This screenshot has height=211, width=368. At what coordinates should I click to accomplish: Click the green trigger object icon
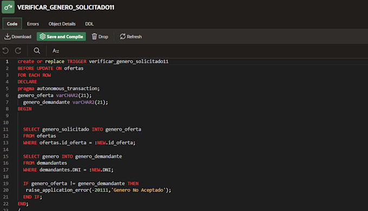pyautogui.click(x=8, y=7)
